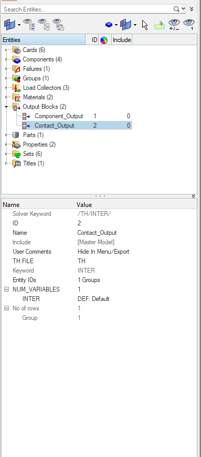Click the Search Entities input field

[88, 9]
